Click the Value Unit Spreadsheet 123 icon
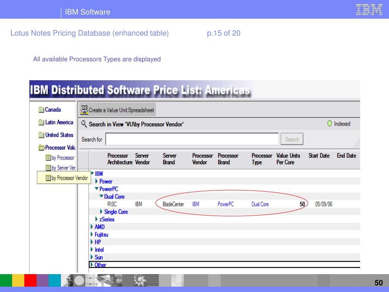The image size is (389, 292). 84,109
